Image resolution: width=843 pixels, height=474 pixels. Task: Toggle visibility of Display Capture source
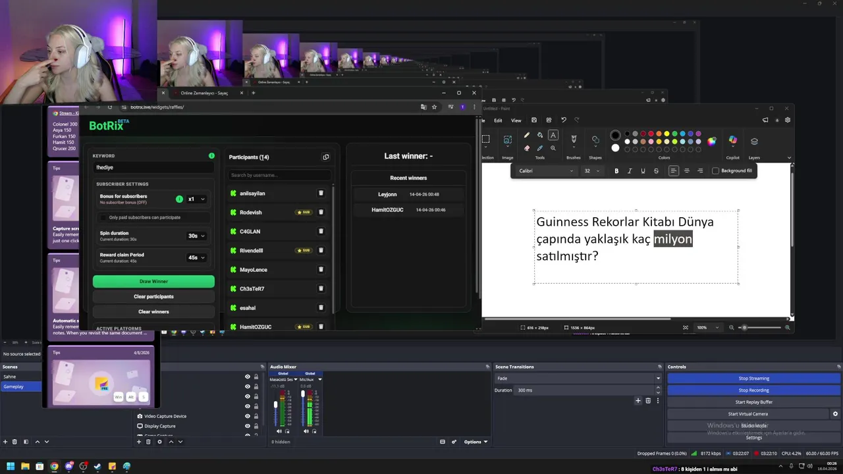tap(248, 426)
